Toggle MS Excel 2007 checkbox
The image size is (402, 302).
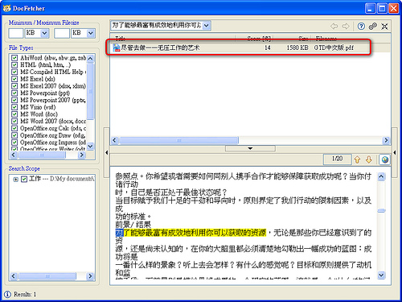(14, 86)
